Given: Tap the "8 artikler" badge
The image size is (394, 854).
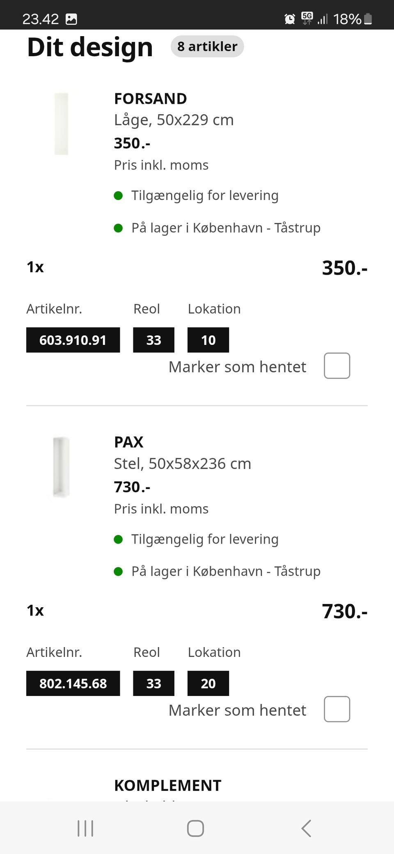Looking at the screenshot, I should tap(207, 46).
